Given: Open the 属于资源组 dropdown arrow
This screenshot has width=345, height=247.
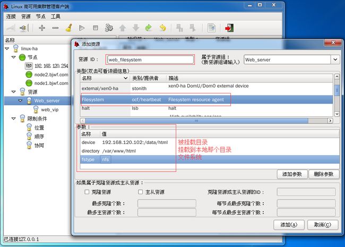Looking at the screenshot, I should pyautogui.click(x=335, y=59).
